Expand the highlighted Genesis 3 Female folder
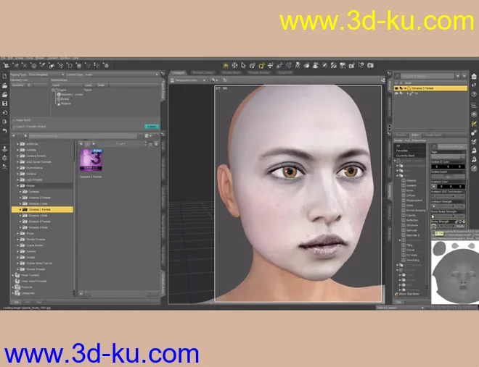This screenshot has height=367, width=479. 20,209
